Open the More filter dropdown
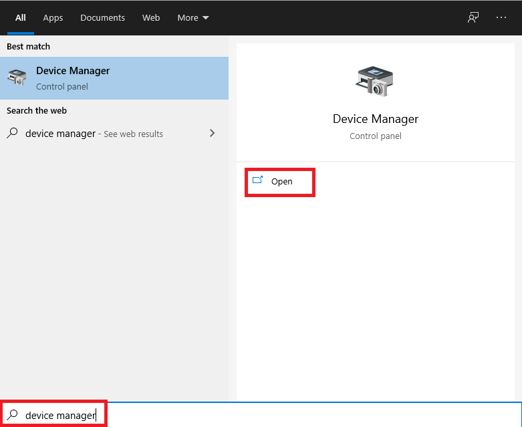 click(187, 18)
